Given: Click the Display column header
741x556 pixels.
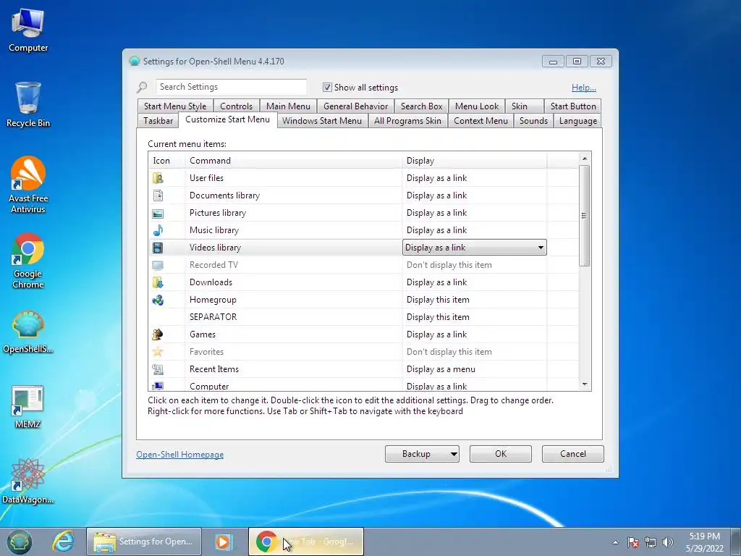Looking at the screenshot, I should point(475,161).
